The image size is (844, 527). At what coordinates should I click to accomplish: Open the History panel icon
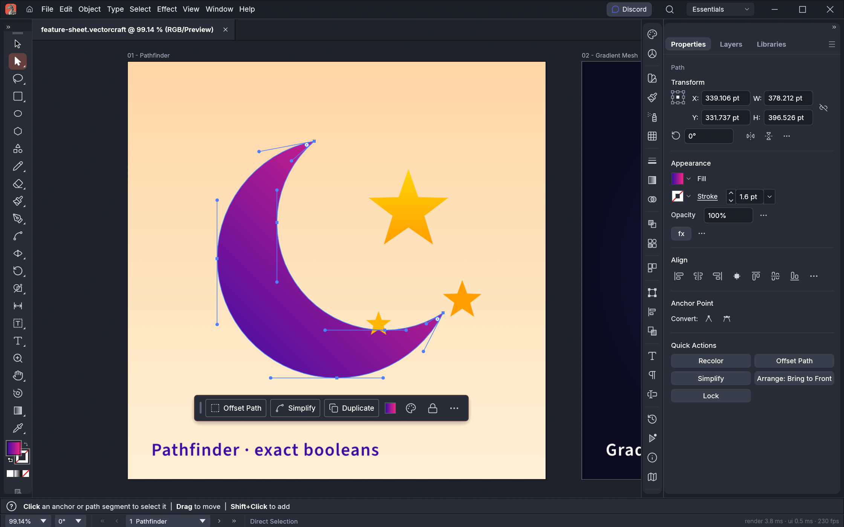tap(652, 419)
